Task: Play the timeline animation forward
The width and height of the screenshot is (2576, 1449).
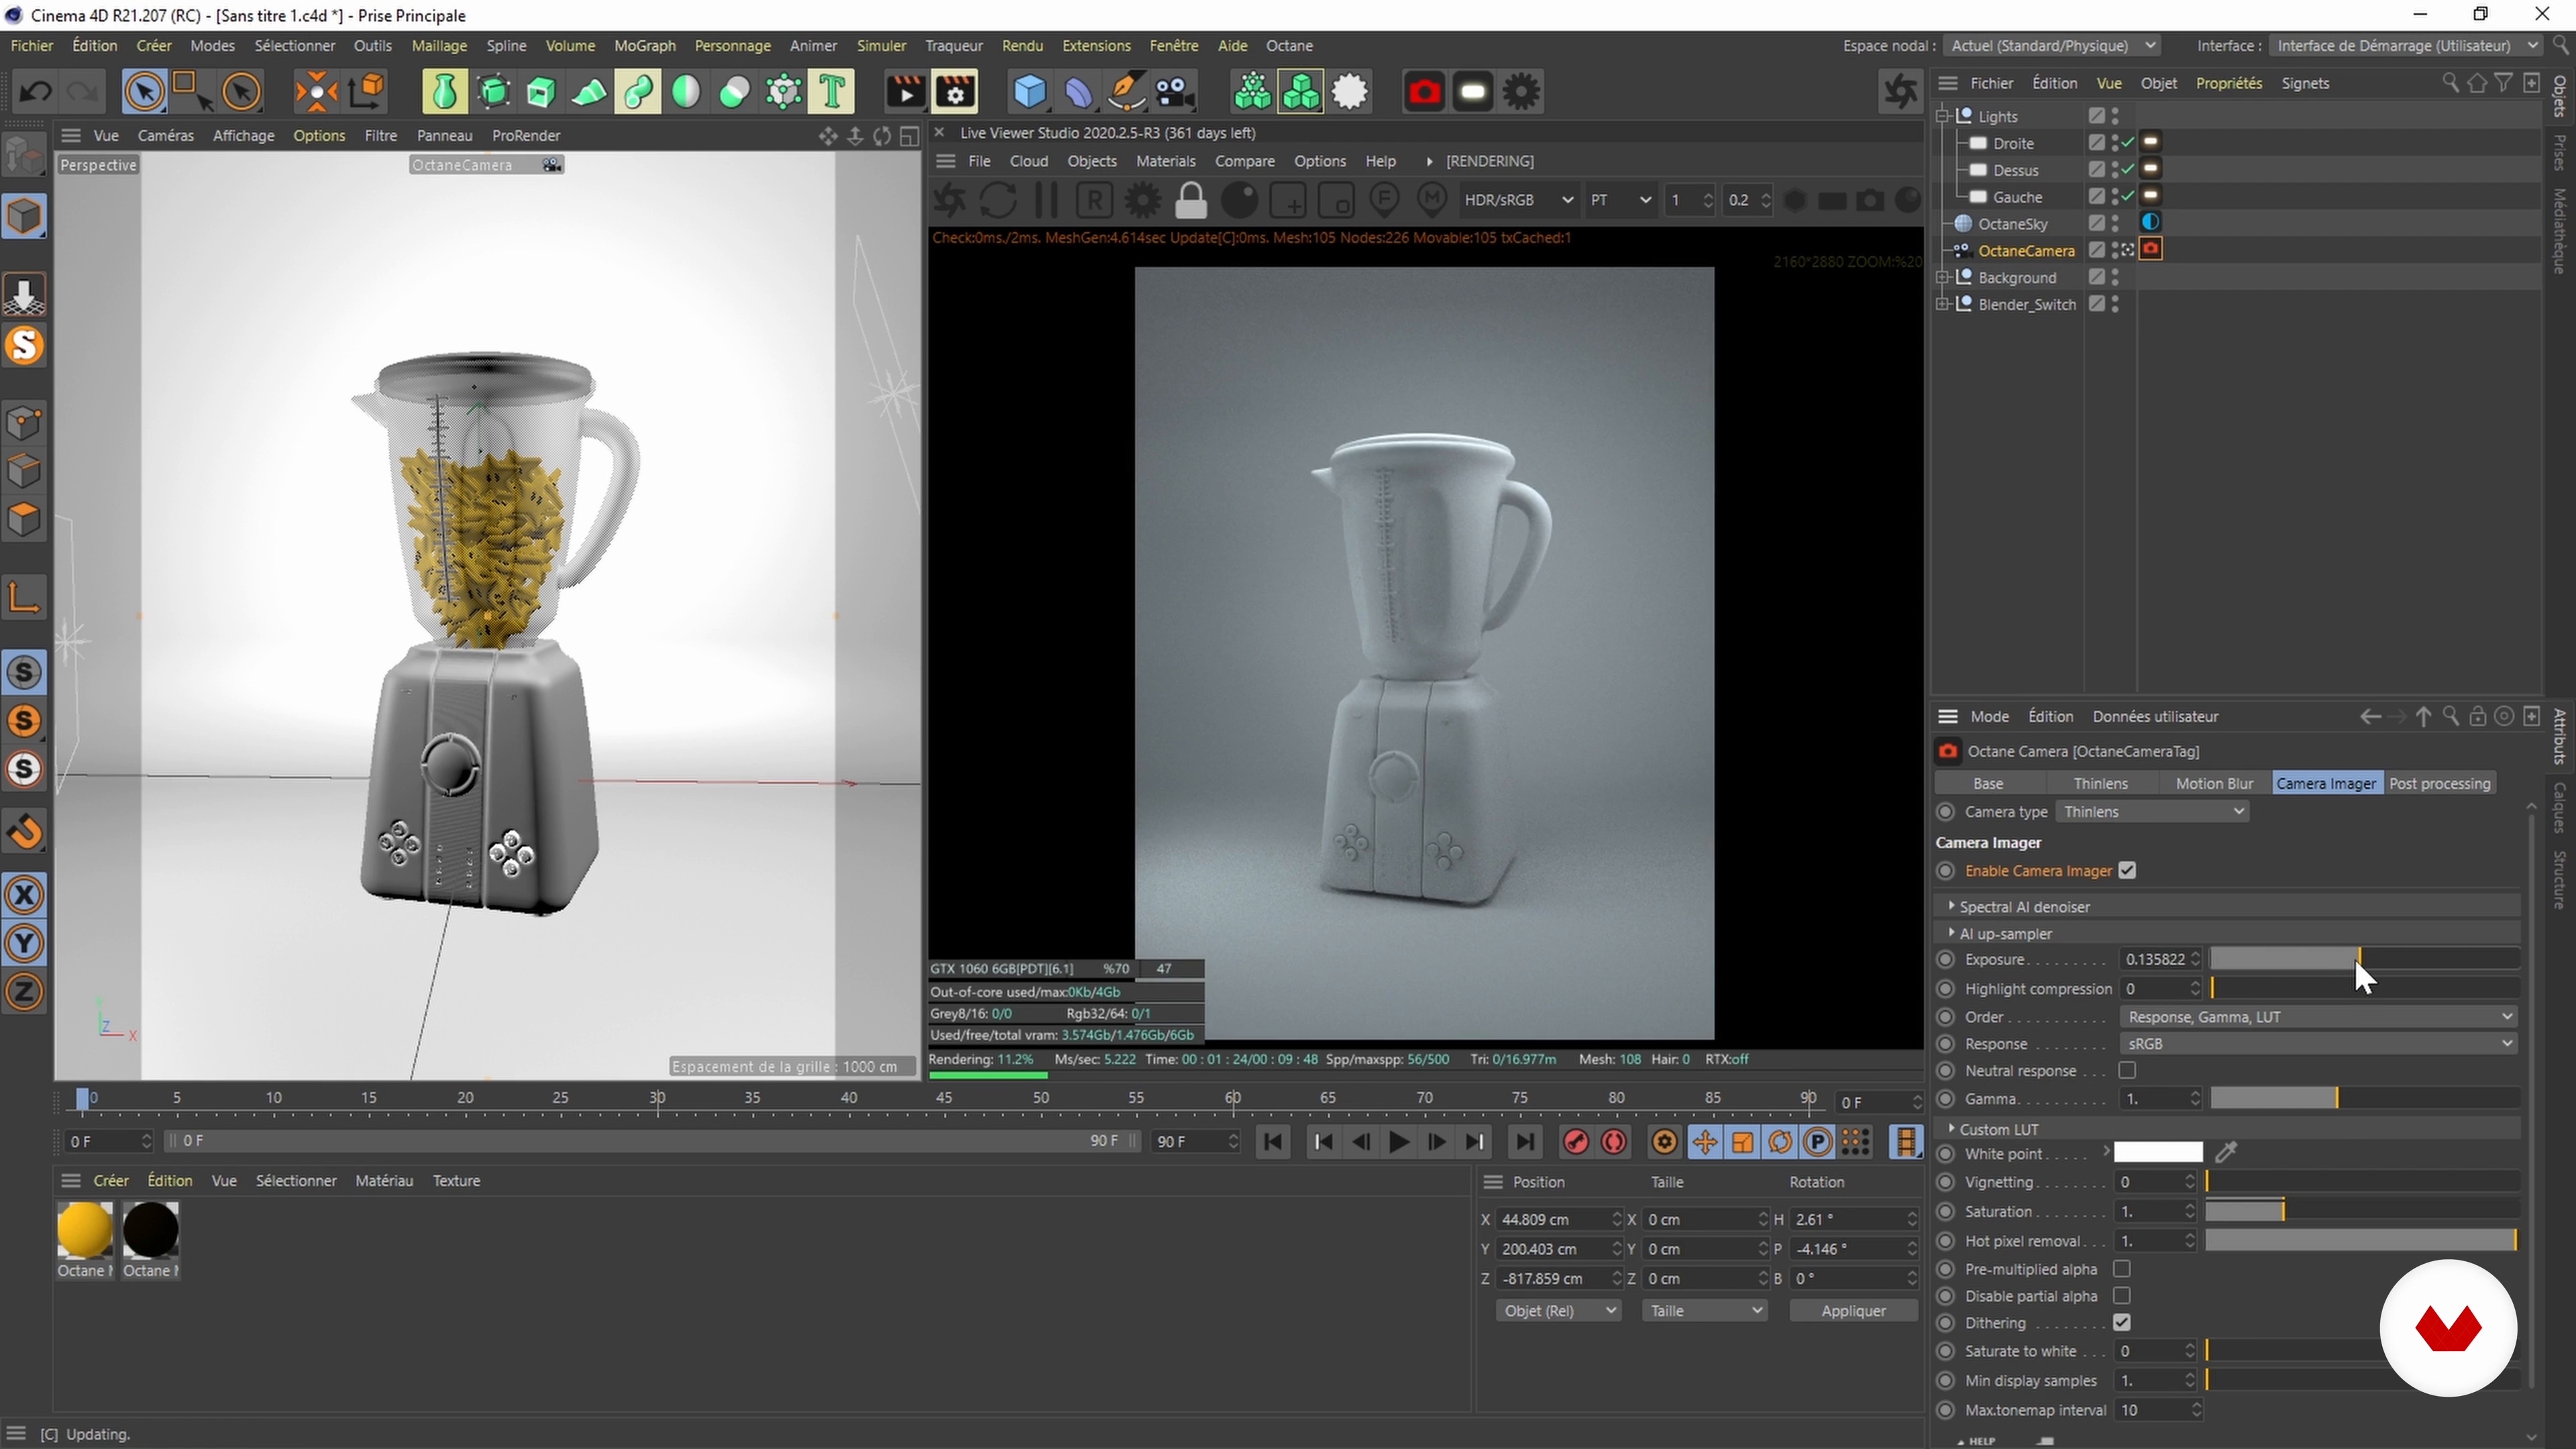Action: pyautogui.click(x=1399, y=1142)
